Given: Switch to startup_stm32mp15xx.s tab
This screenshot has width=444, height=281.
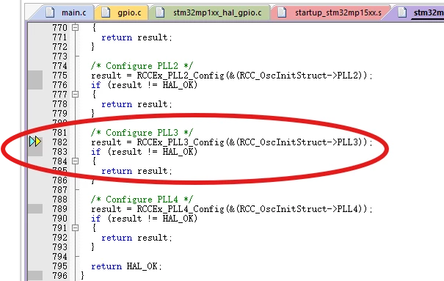Looking at the screenshot, I should 331,12.
